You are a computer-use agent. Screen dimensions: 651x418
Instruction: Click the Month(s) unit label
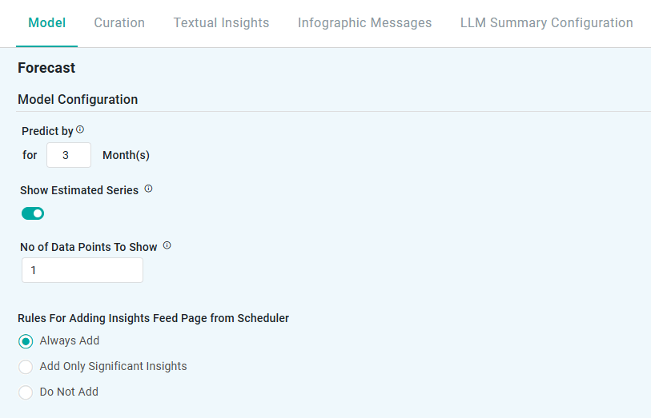point(126,155)
